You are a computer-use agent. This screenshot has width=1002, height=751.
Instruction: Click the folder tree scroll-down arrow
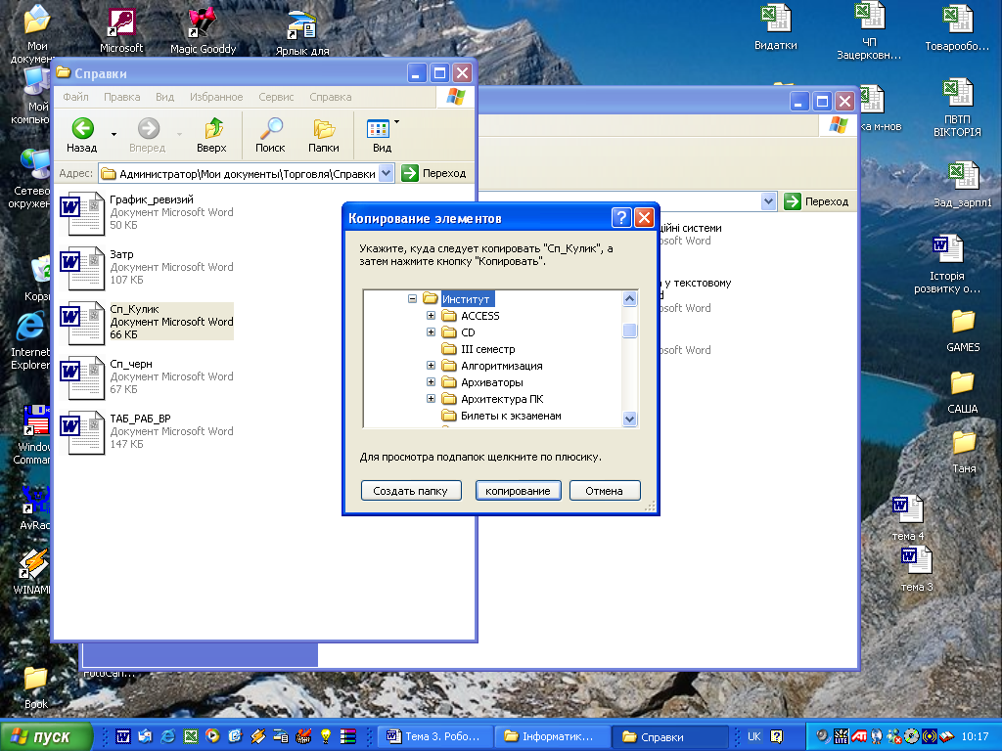tap(629, 419)
